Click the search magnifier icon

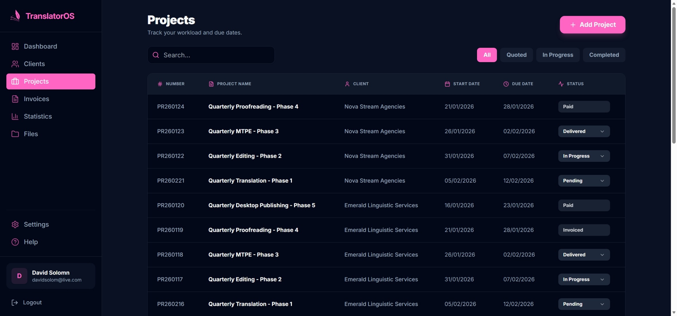[156, 55]
